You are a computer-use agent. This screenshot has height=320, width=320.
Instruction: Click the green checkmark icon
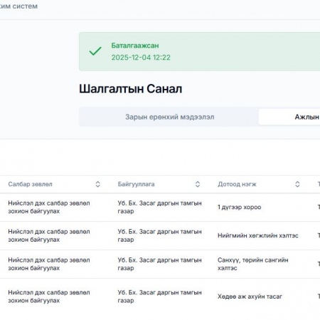[95, 51]
